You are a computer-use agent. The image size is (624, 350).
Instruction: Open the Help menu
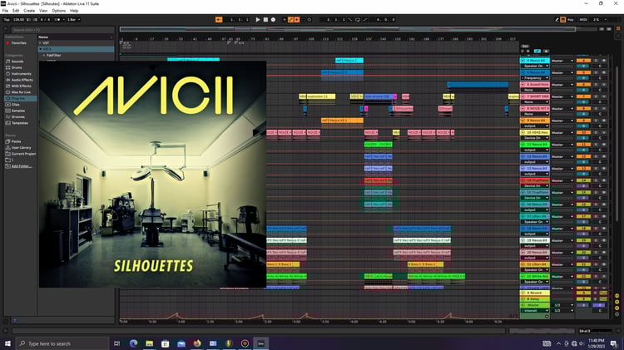pyautogui.click(x=74, y=11)
